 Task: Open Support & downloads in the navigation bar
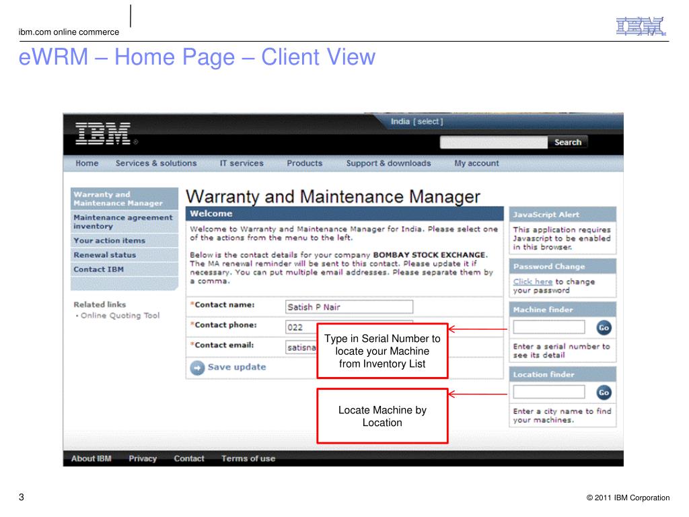[388, 163]
